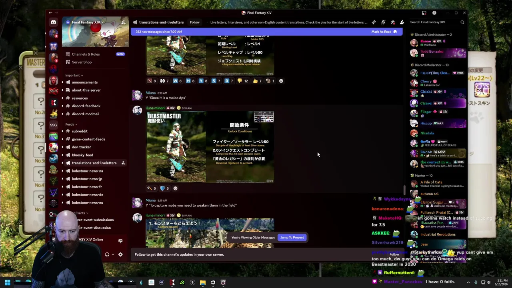
Task: Click Windows Start button
Action: [x=7, y=283]
